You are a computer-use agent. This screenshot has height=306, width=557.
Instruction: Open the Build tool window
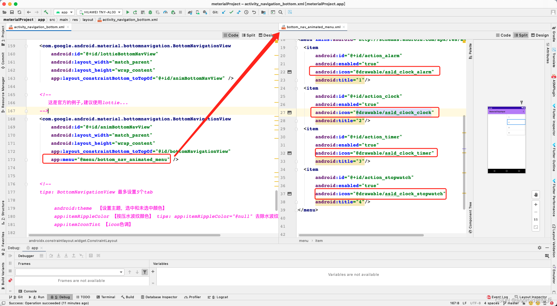pos(128,297)
